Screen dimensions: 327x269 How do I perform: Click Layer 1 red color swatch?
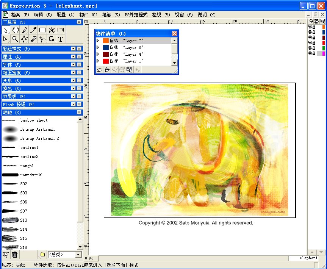pyautogui.click(x=106, y=61)
